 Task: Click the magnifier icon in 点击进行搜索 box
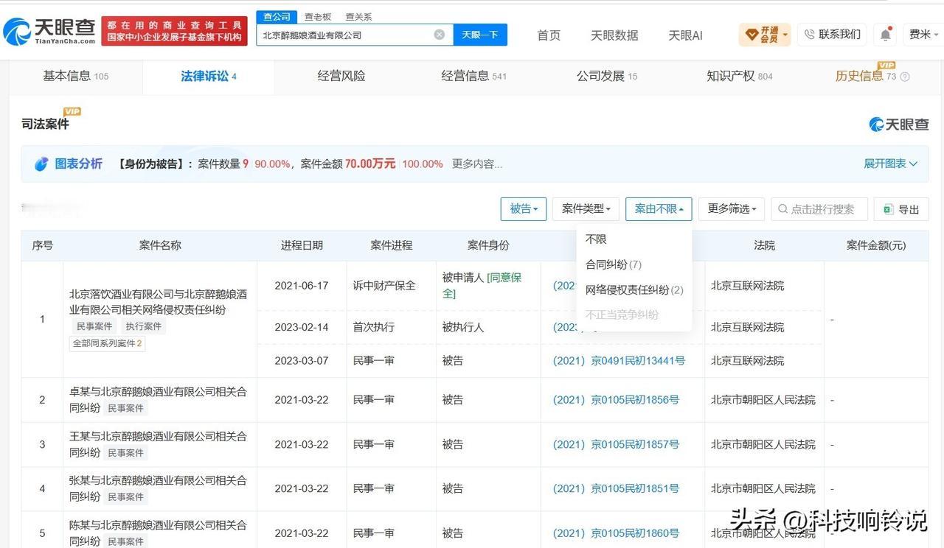[782, 209]
